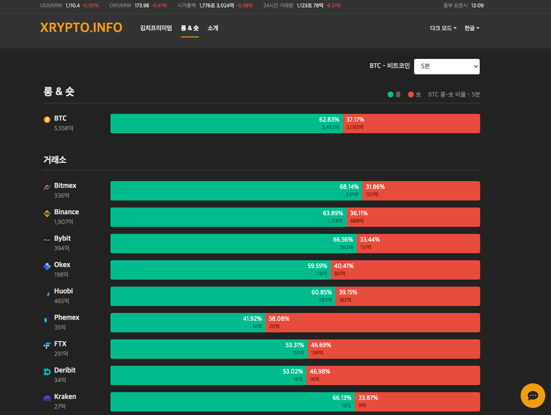Select the 롱 & 숏 navigation tab
Image resolution: width=551 pixels, height=415 pixels.
(x=190, y=28)
